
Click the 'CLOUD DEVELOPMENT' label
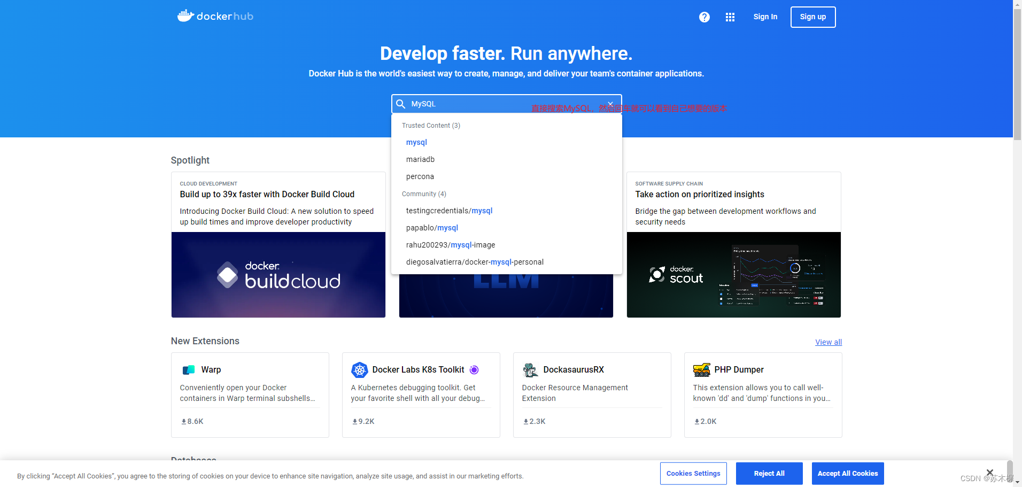click(208, 183)
